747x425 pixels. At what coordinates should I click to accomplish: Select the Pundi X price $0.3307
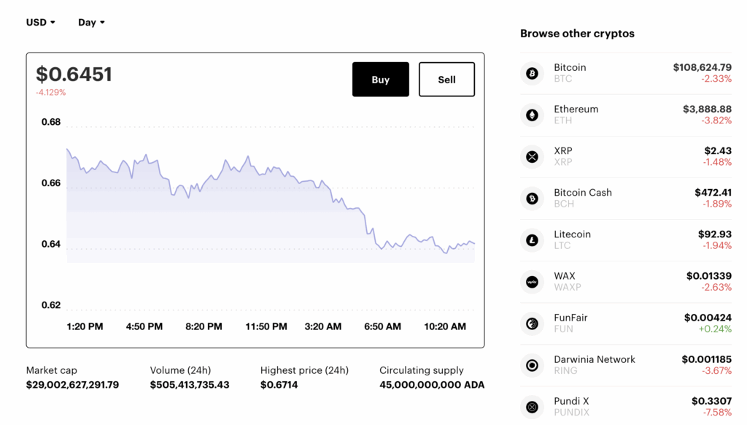[x=711, y=401]
